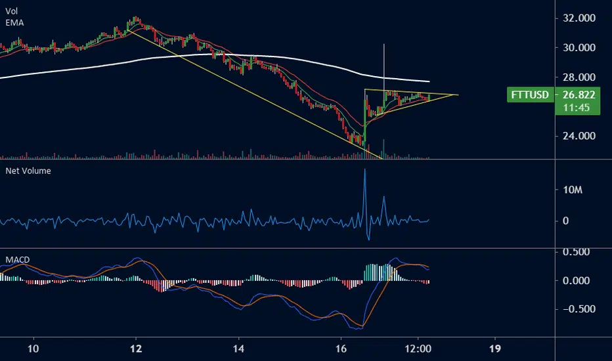612x361 pixels.
Task: Click the 28.000 price axis label
Action: [x=579, y=77]
